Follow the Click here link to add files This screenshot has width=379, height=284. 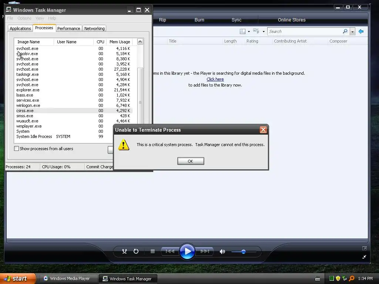click(x=215, y=79)
